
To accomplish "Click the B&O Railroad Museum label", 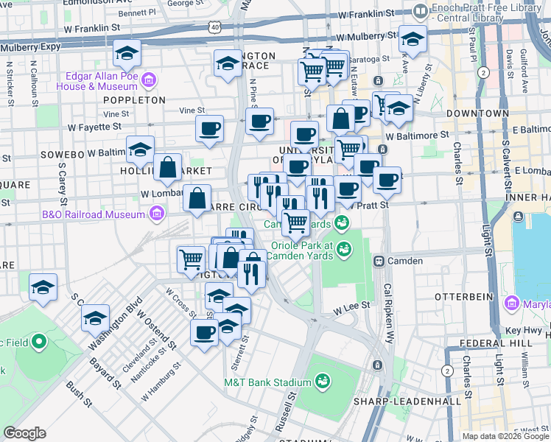I will coord(94,214).
